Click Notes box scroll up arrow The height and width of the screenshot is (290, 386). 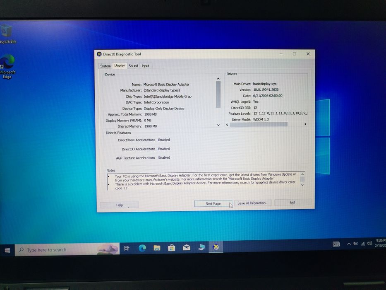point(302,174)
